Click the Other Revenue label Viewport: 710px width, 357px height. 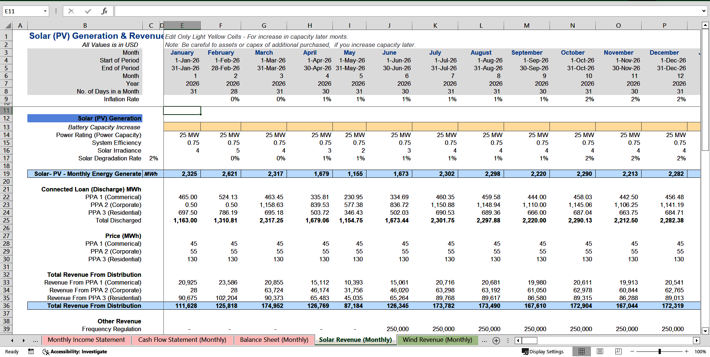(x=119, y=321)
